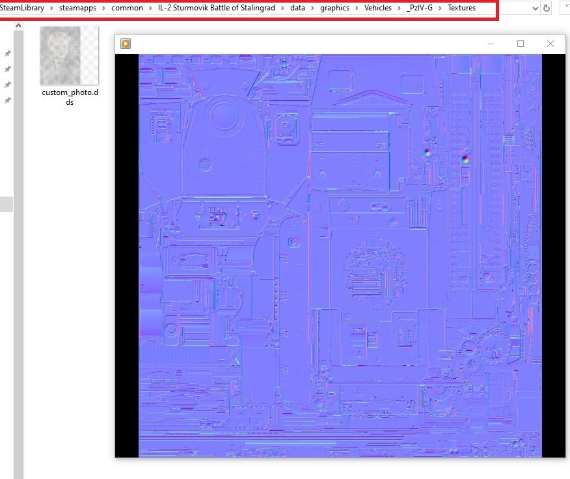Select the custom_photo.dds thumbnail
The width and height of the screenshot is (570, 479).
pos(69,55)
